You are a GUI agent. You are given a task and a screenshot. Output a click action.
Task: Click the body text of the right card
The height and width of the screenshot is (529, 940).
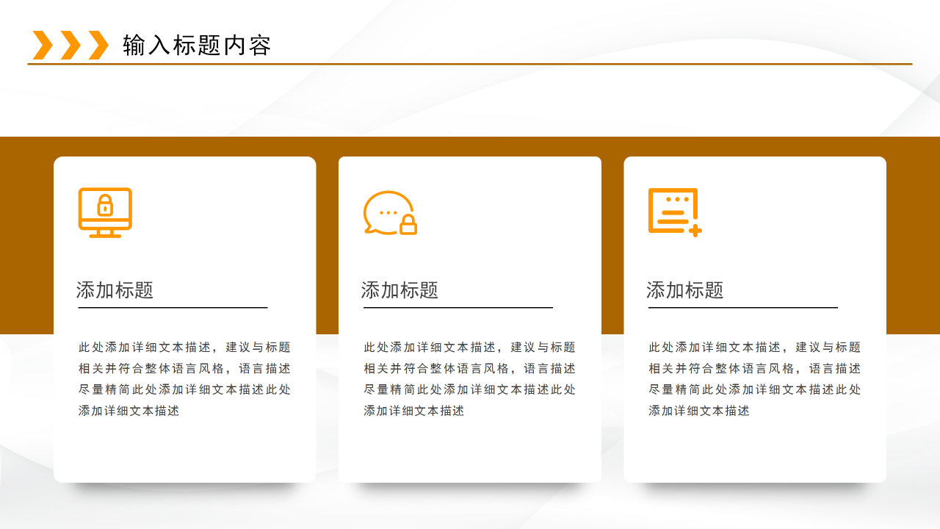(755, 379)
